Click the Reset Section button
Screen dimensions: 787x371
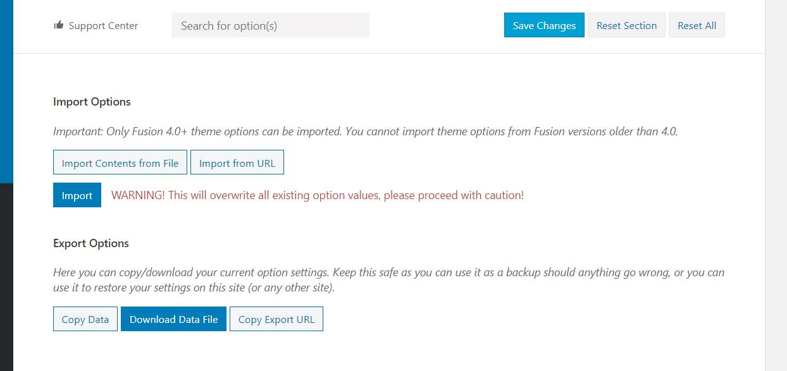click(626, 25)
